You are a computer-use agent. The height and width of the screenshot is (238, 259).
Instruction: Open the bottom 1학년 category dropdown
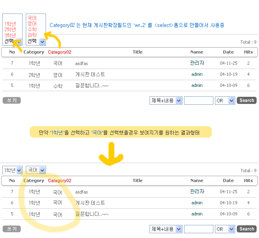coord(13,170)
